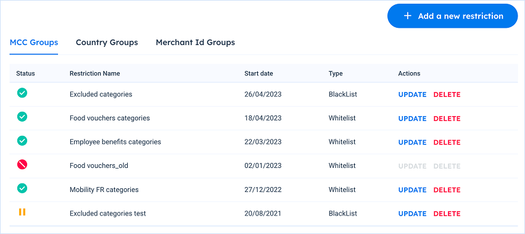Delete the Excluded categories restriction
Viewport: 525px width, 234px height.
point(447,94)
